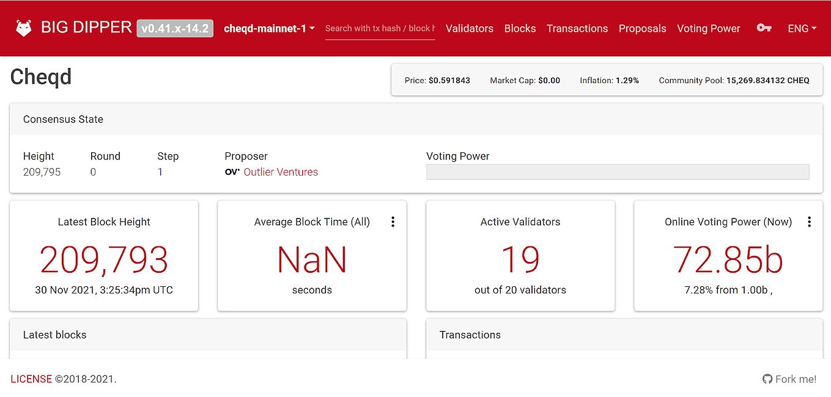
Task: Click the Big Dipper wolf logo
Action: tap(23, 27)
